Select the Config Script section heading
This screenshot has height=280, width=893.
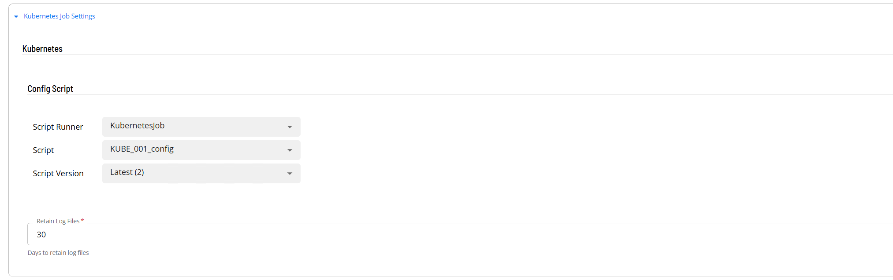(50, 89)
